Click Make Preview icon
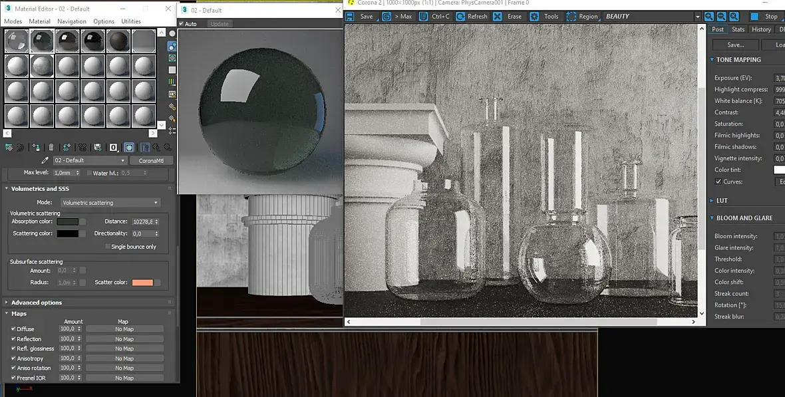This screenshot has height=397, width=785. pos(172,94)
